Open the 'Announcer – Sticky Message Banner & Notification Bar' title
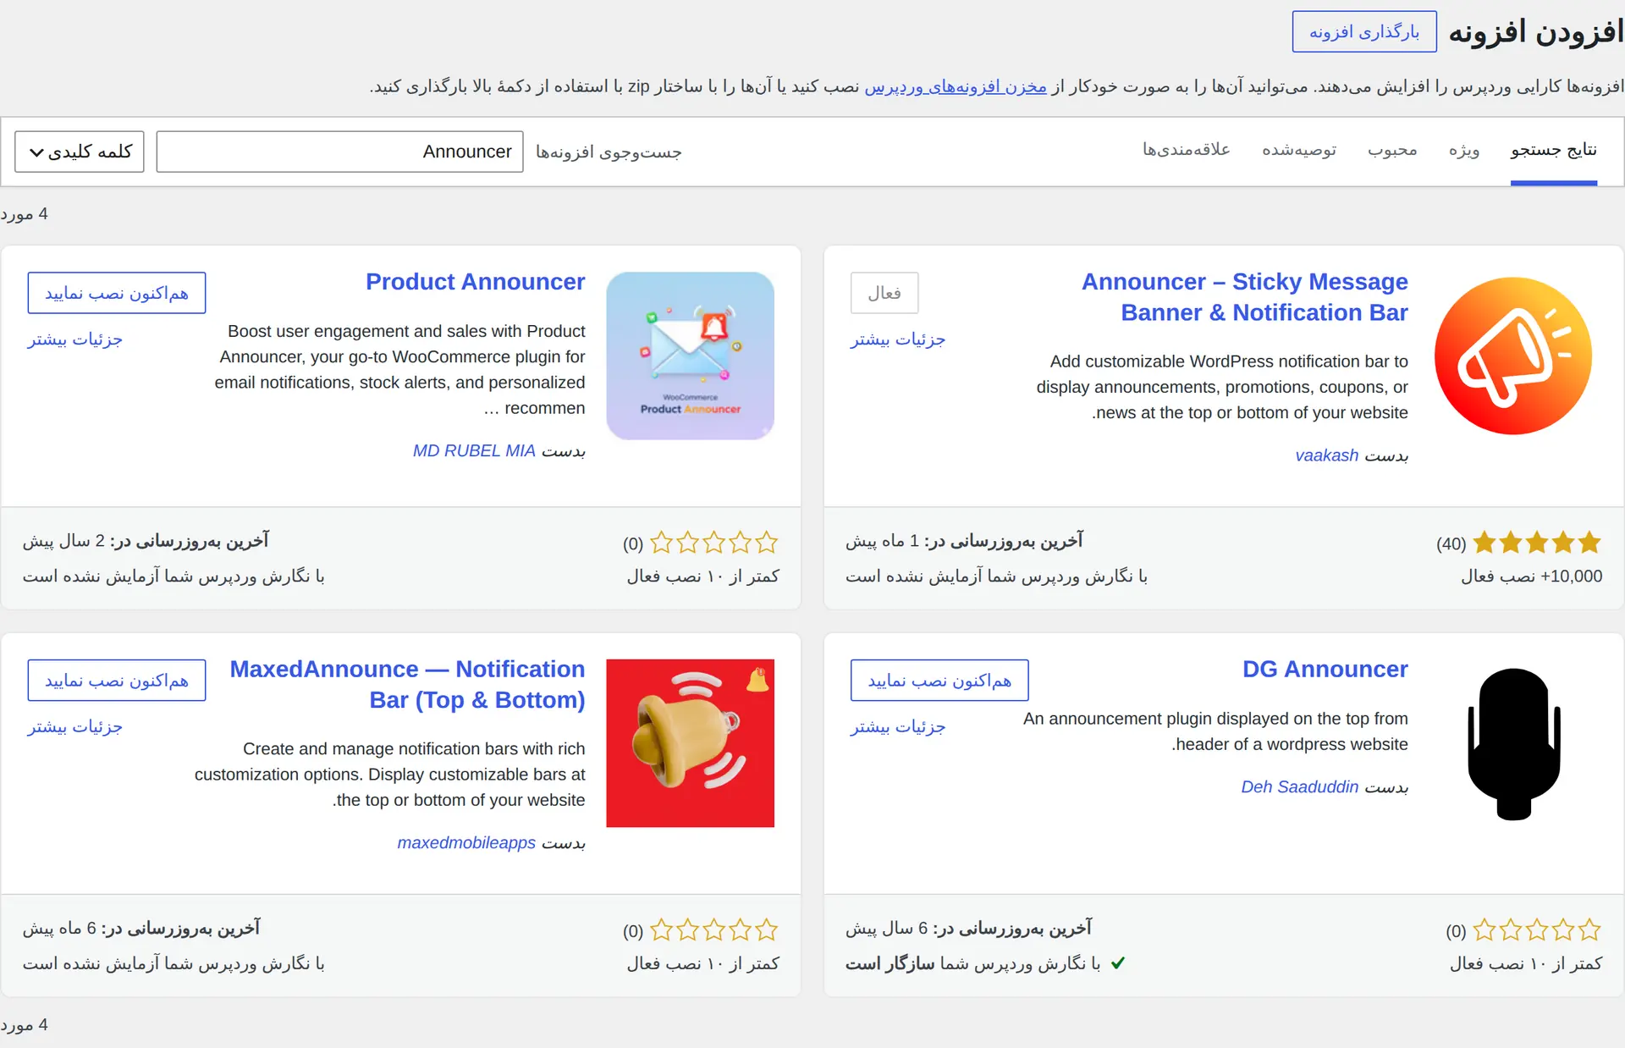 point(1245,297)
